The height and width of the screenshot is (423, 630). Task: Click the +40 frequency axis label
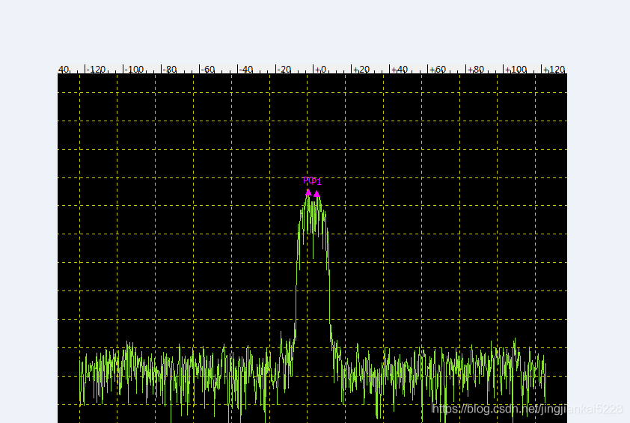point(400,70)
